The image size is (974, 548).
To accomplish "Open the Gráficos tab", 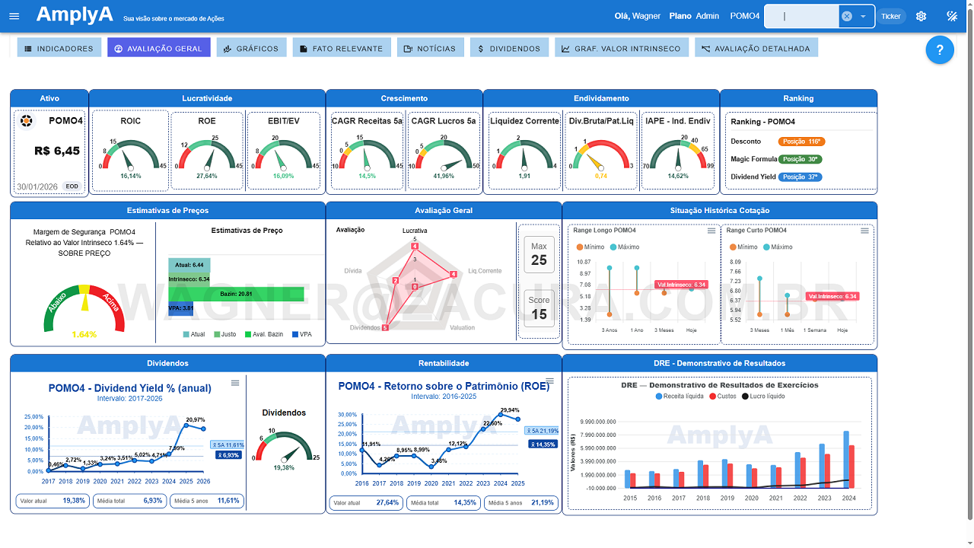I will click(x=251, y=48).
